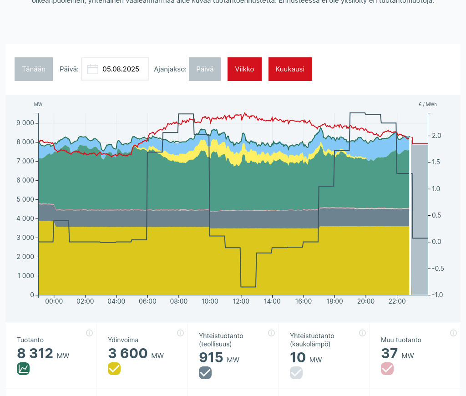Image resolution: width=466 pixels, height=396 pixels.
Task: Click the info icon on Tuotanto card
Action: tap(89, 333)
